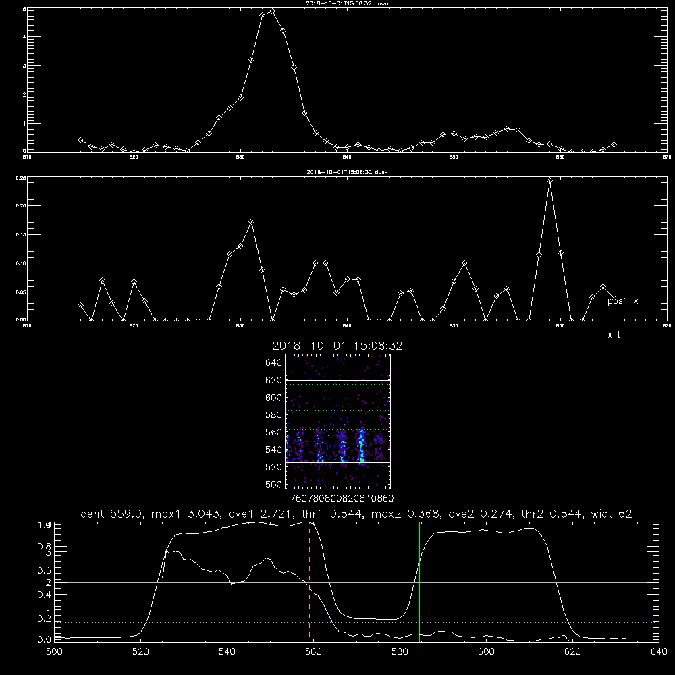Select the 'max2 0.368' statistic text

coord(405,514)
